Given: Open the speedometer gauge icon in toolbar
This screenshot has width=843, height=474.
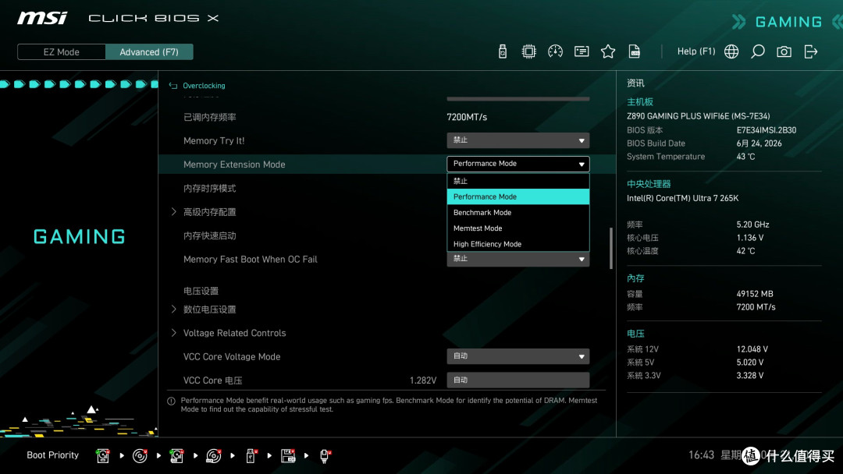Looking at the screenshot, I should coord(556,51).
